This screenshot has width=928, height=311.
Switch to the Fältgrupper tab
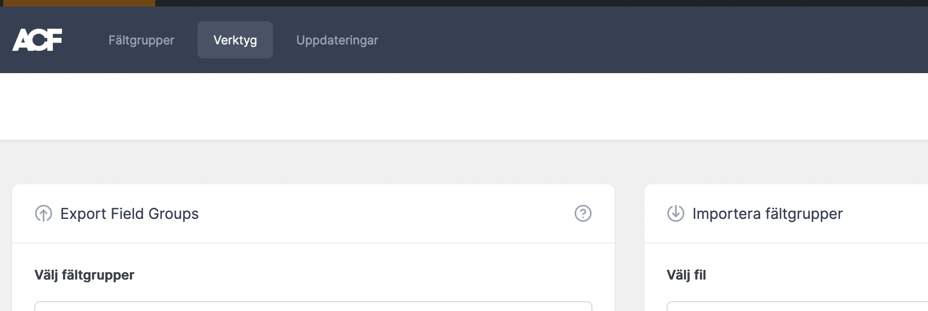[141, 40]
